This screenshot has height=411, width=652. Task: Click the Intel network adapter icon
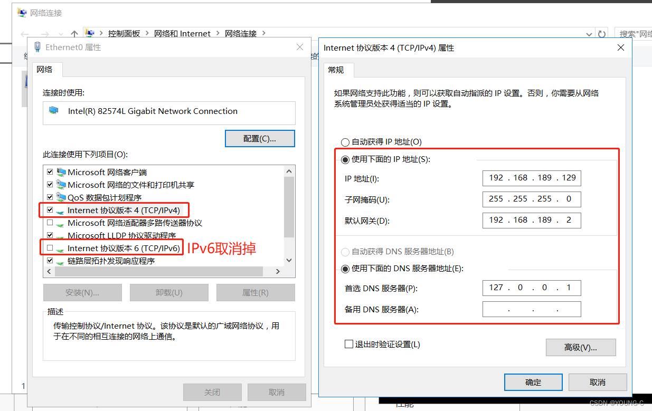pyautogui.click(x=54, y=111)
